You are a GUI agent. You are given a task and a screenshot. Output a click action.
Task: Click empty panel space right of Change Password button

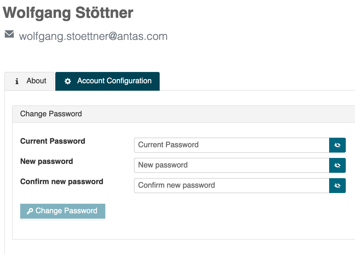tap(208, 211)
